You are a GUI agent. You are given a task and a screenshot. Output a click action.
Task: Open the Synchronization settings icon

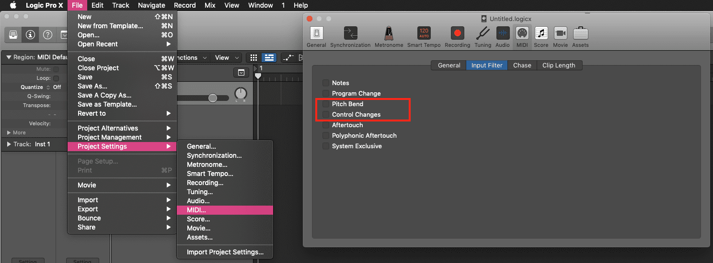pyautogui.click(x=350, y=33)
